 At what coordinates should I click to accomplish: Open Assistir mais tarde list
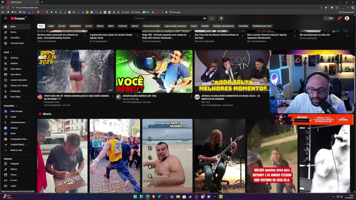point(17,80)
